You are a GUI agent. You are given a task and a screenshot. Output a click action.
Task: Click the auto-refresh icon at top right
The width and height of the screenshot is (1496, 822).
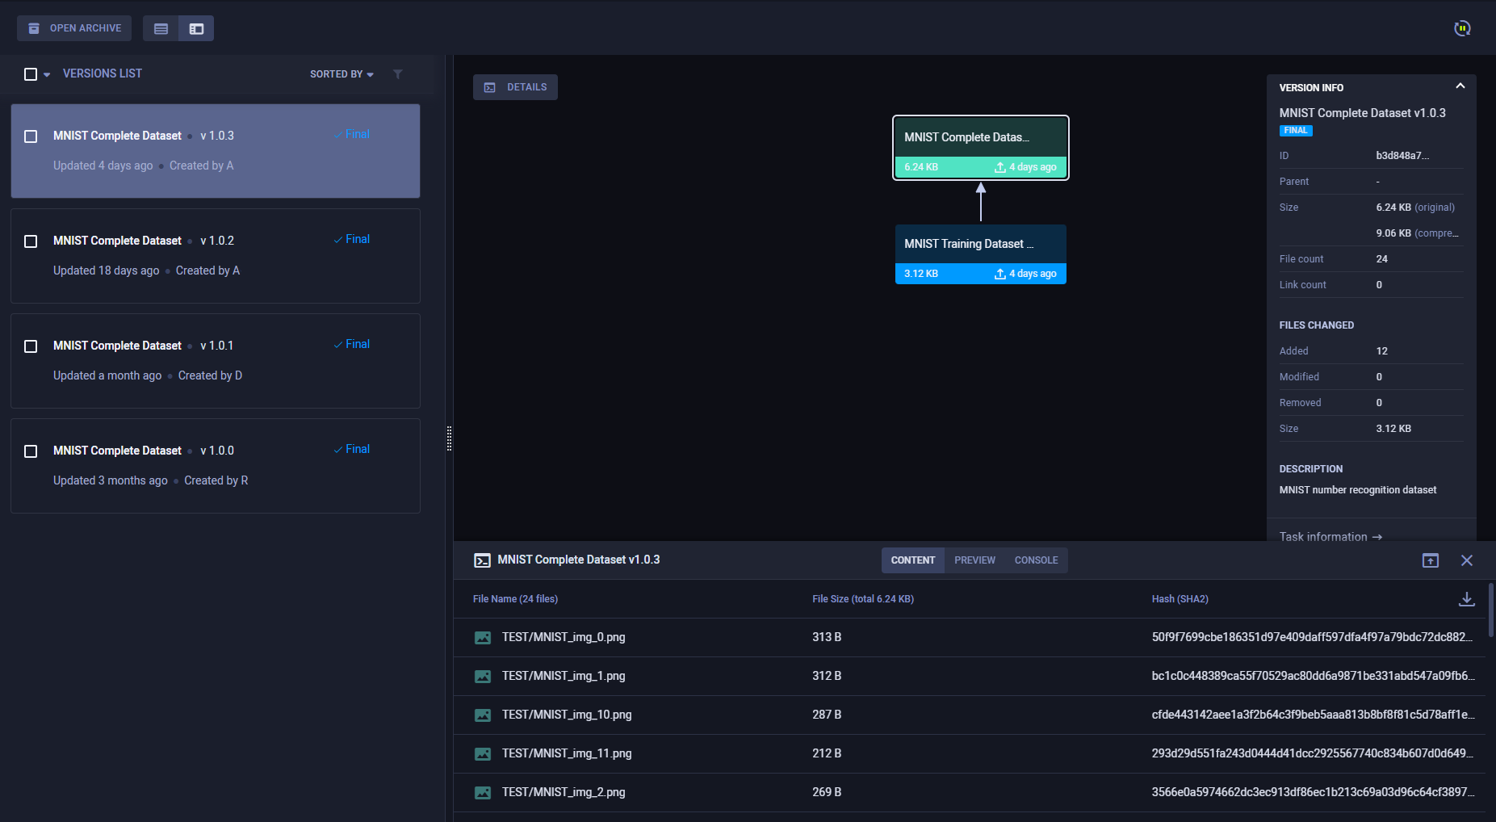click(x=1461, y=28)
